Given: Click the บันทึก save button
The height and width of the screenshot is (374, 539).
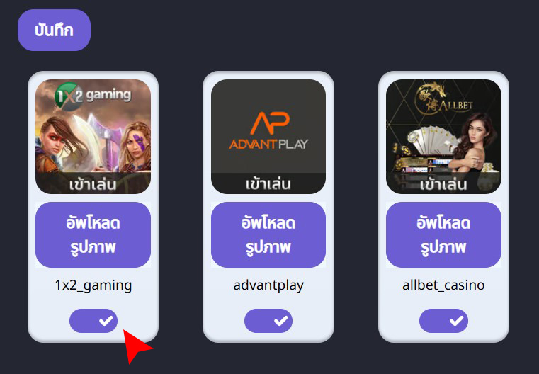Looking at the screenshot, I should point(54,30).
